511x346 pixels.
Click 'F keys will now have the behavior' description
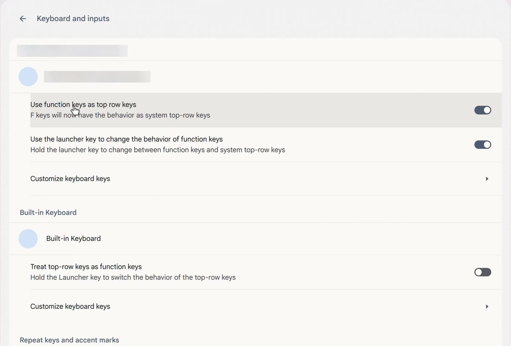click(x=120, y=115)
